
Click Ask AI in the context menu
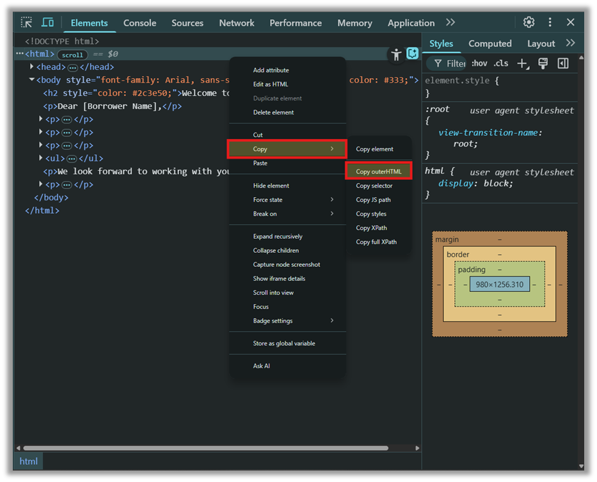click(x=261, y=366)
